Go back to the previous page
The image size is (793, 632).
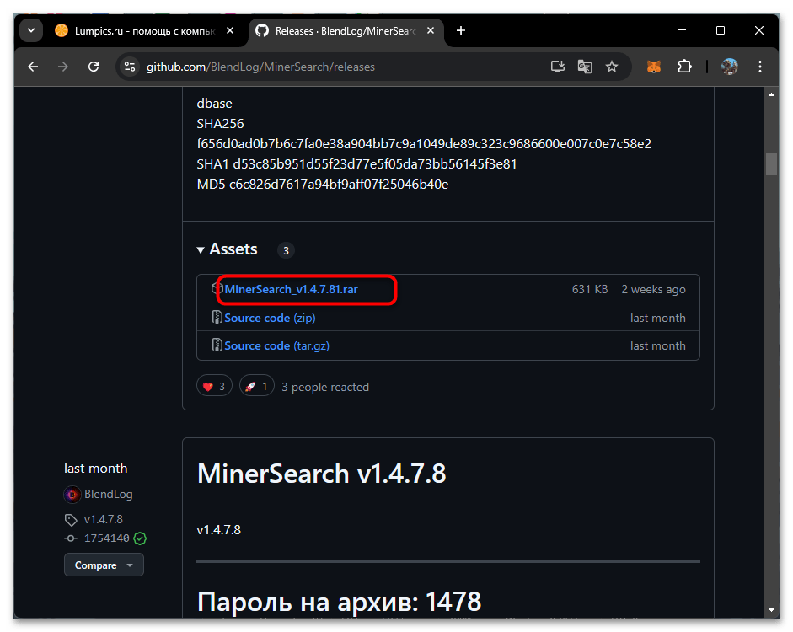point(33,67)
